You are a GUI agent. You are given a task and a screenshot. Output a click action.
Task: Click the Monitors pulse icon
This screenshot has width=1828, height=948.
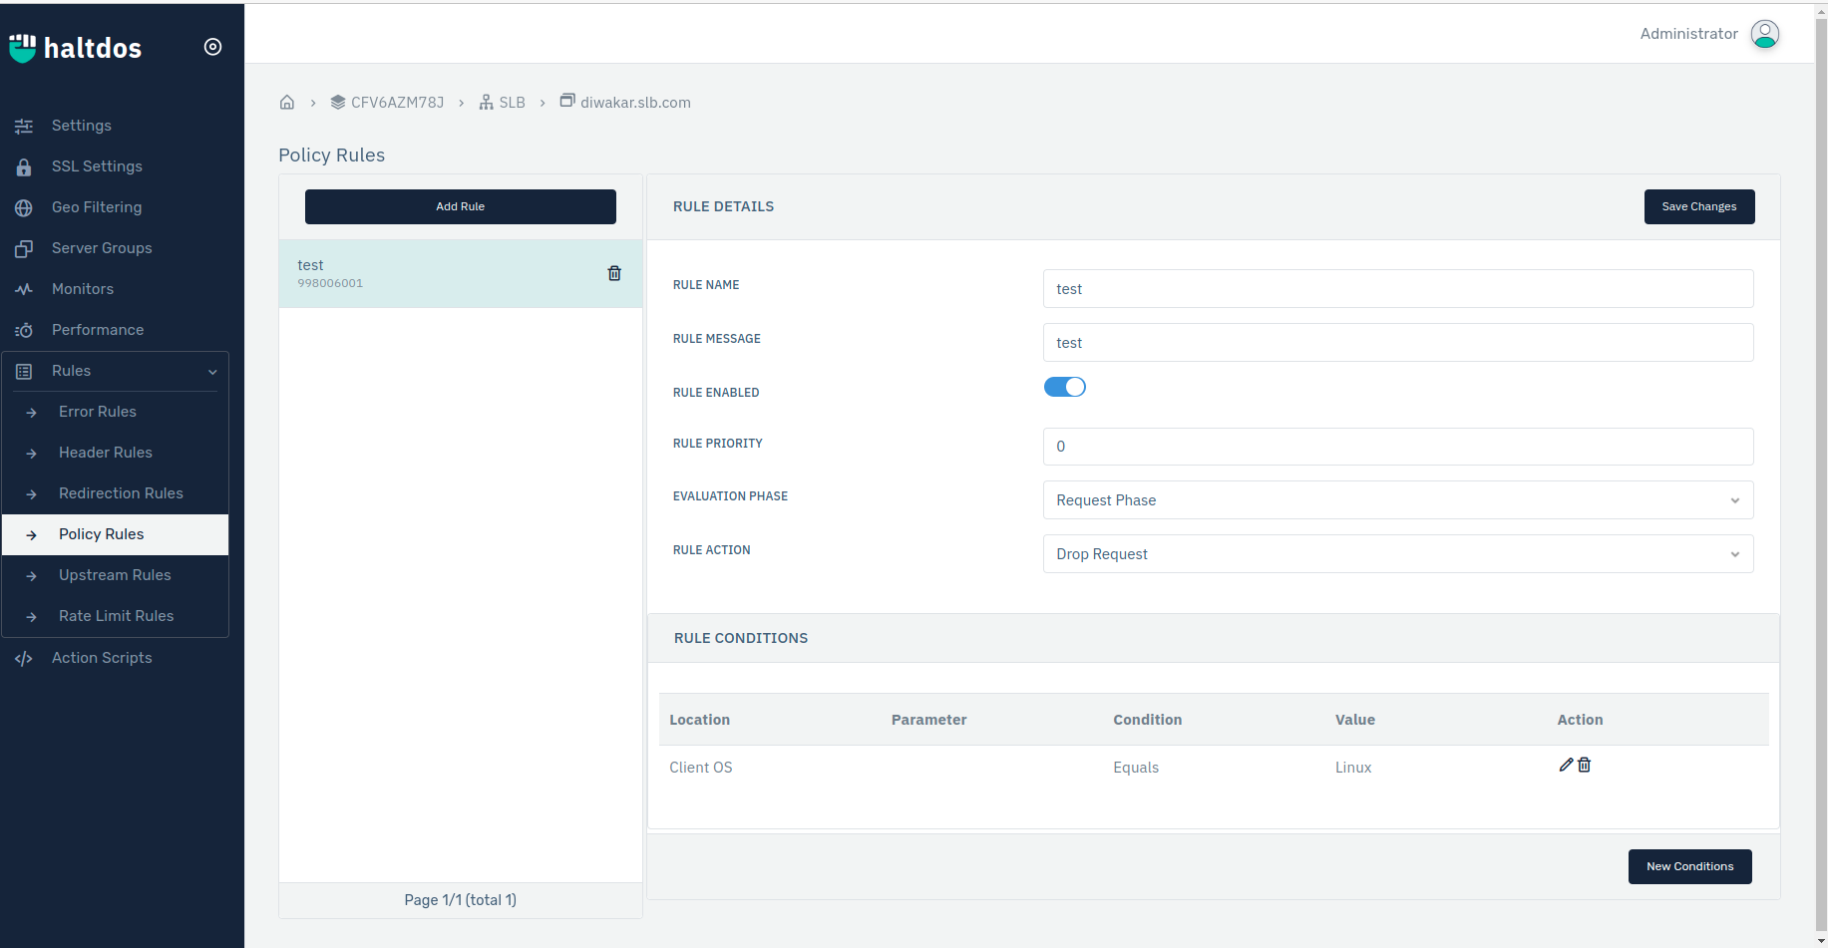(24, 289)
